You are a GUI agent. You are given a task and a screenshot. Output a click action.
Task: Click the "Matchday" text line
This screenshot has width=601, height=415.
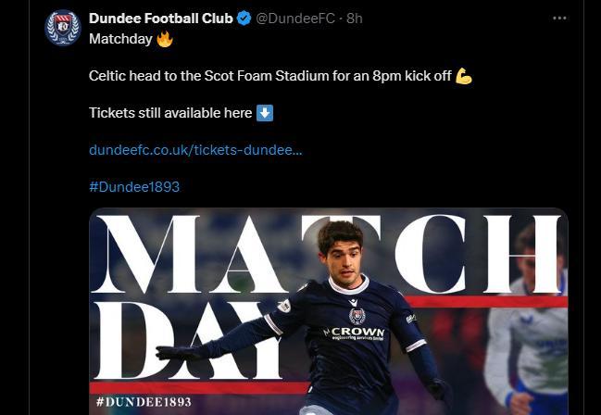pos(120,39)
